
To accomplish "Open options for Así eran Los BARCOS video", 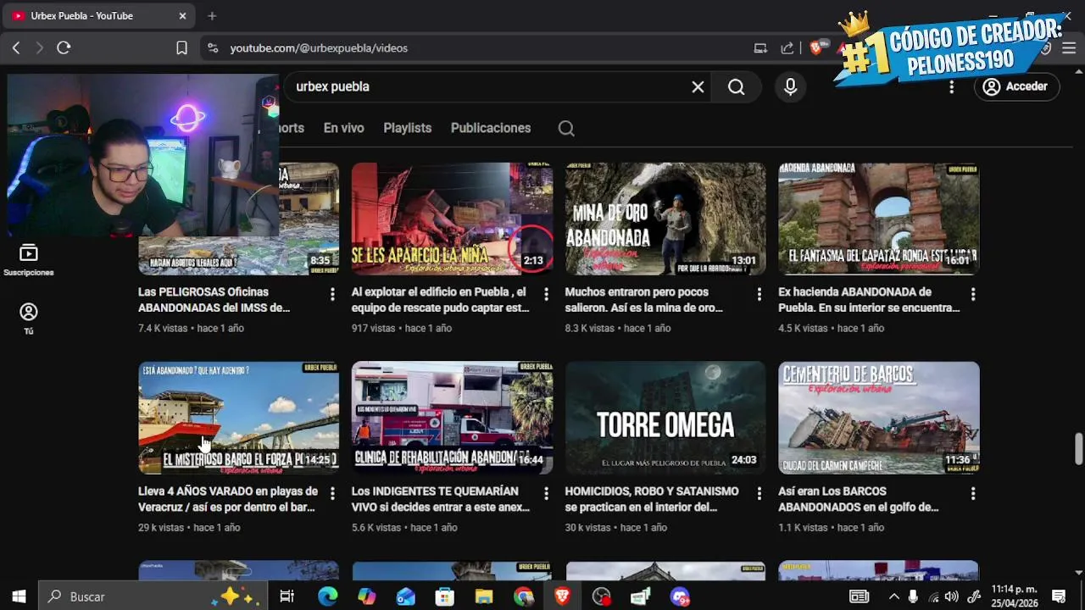I will pyautogui.click(x=972, y=493).
